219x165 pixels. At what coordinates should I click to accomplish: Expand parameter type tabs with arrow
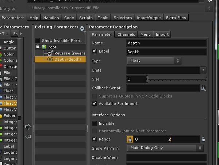[x=21, y=34]
